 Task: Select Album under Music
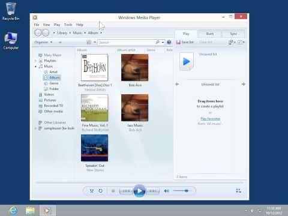pos(52,77)
